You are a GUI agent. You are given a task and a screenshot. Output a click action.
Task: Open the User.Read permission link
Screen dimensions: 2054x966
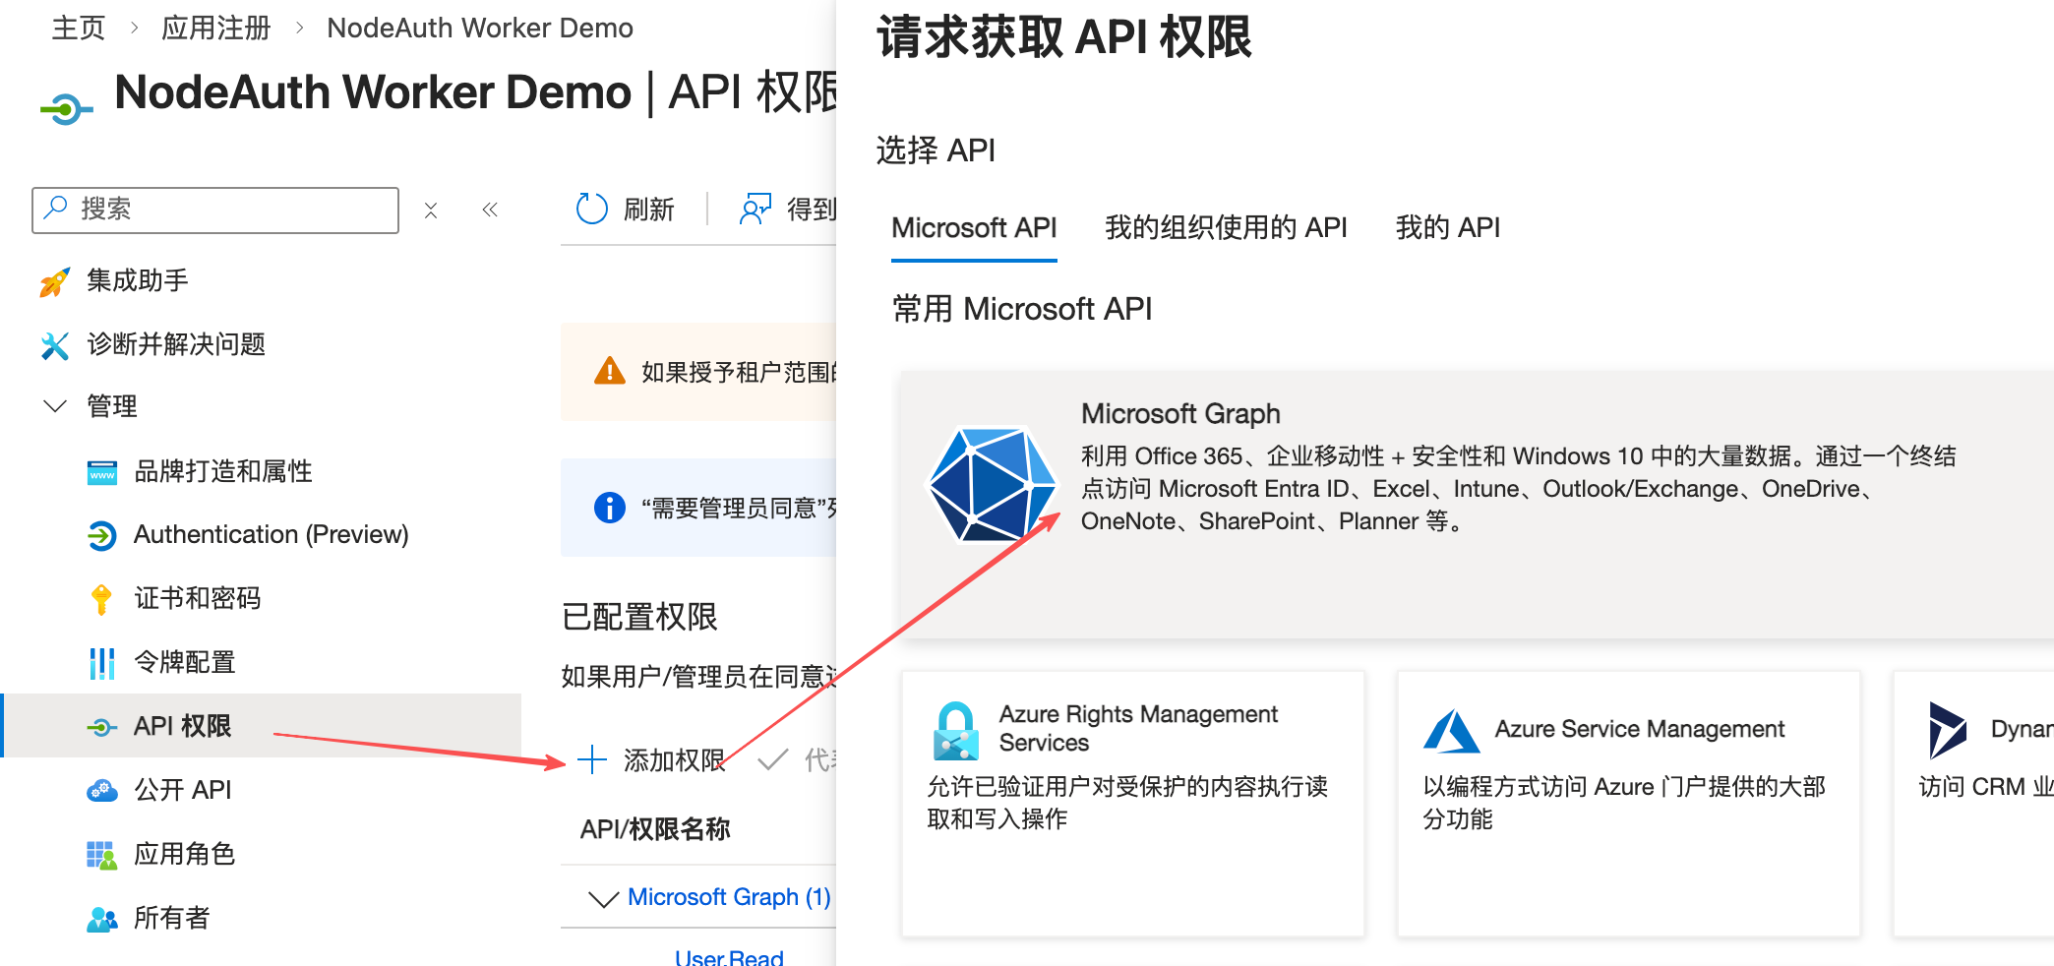pos(729,957)
